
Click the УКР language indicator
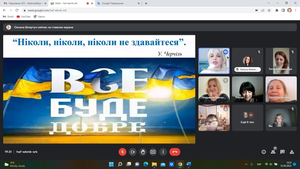click(x=259, y=164)
